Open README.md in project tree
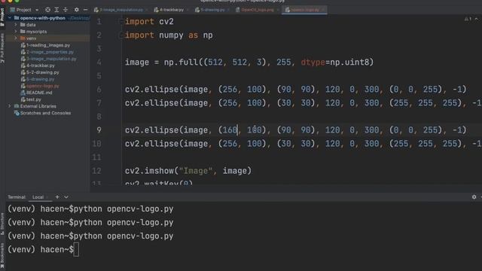The height and width of the screenshot is (271, 482). pos(39,93)
